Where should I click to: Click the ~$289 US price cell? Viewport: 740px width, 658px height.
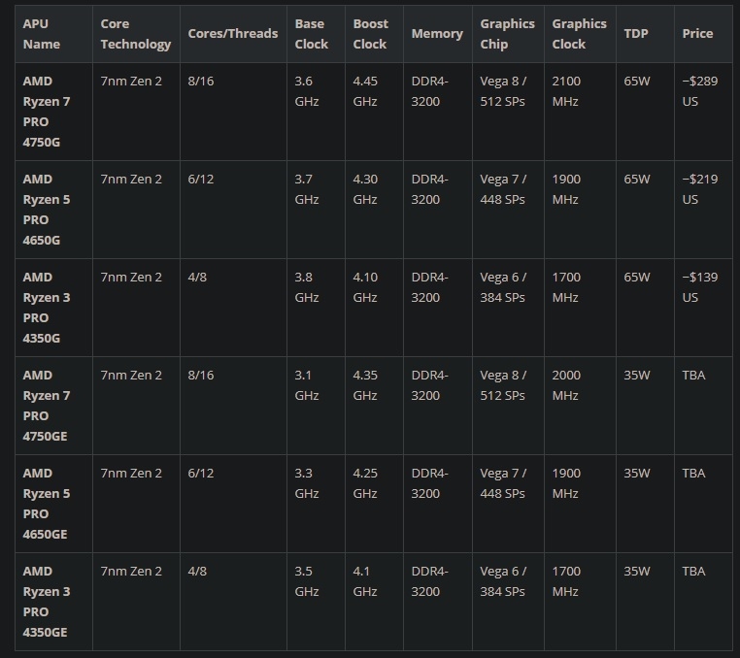click(700, 91)
